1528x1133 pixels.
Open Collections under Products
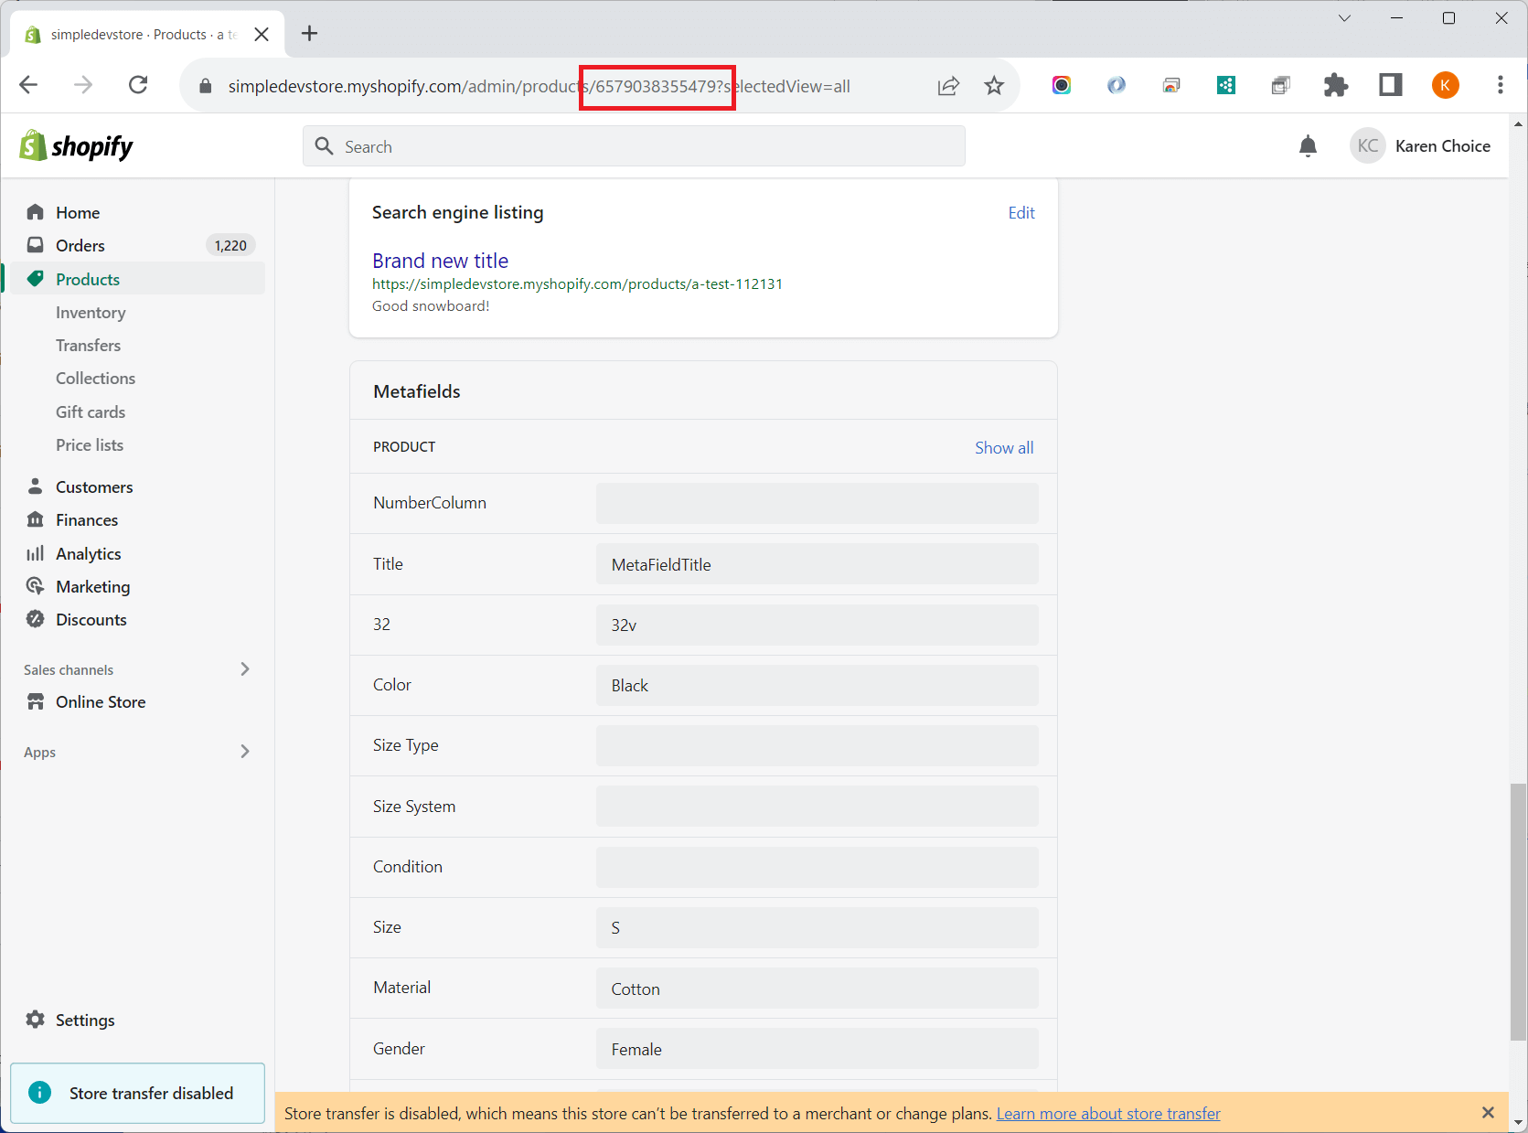95,379
